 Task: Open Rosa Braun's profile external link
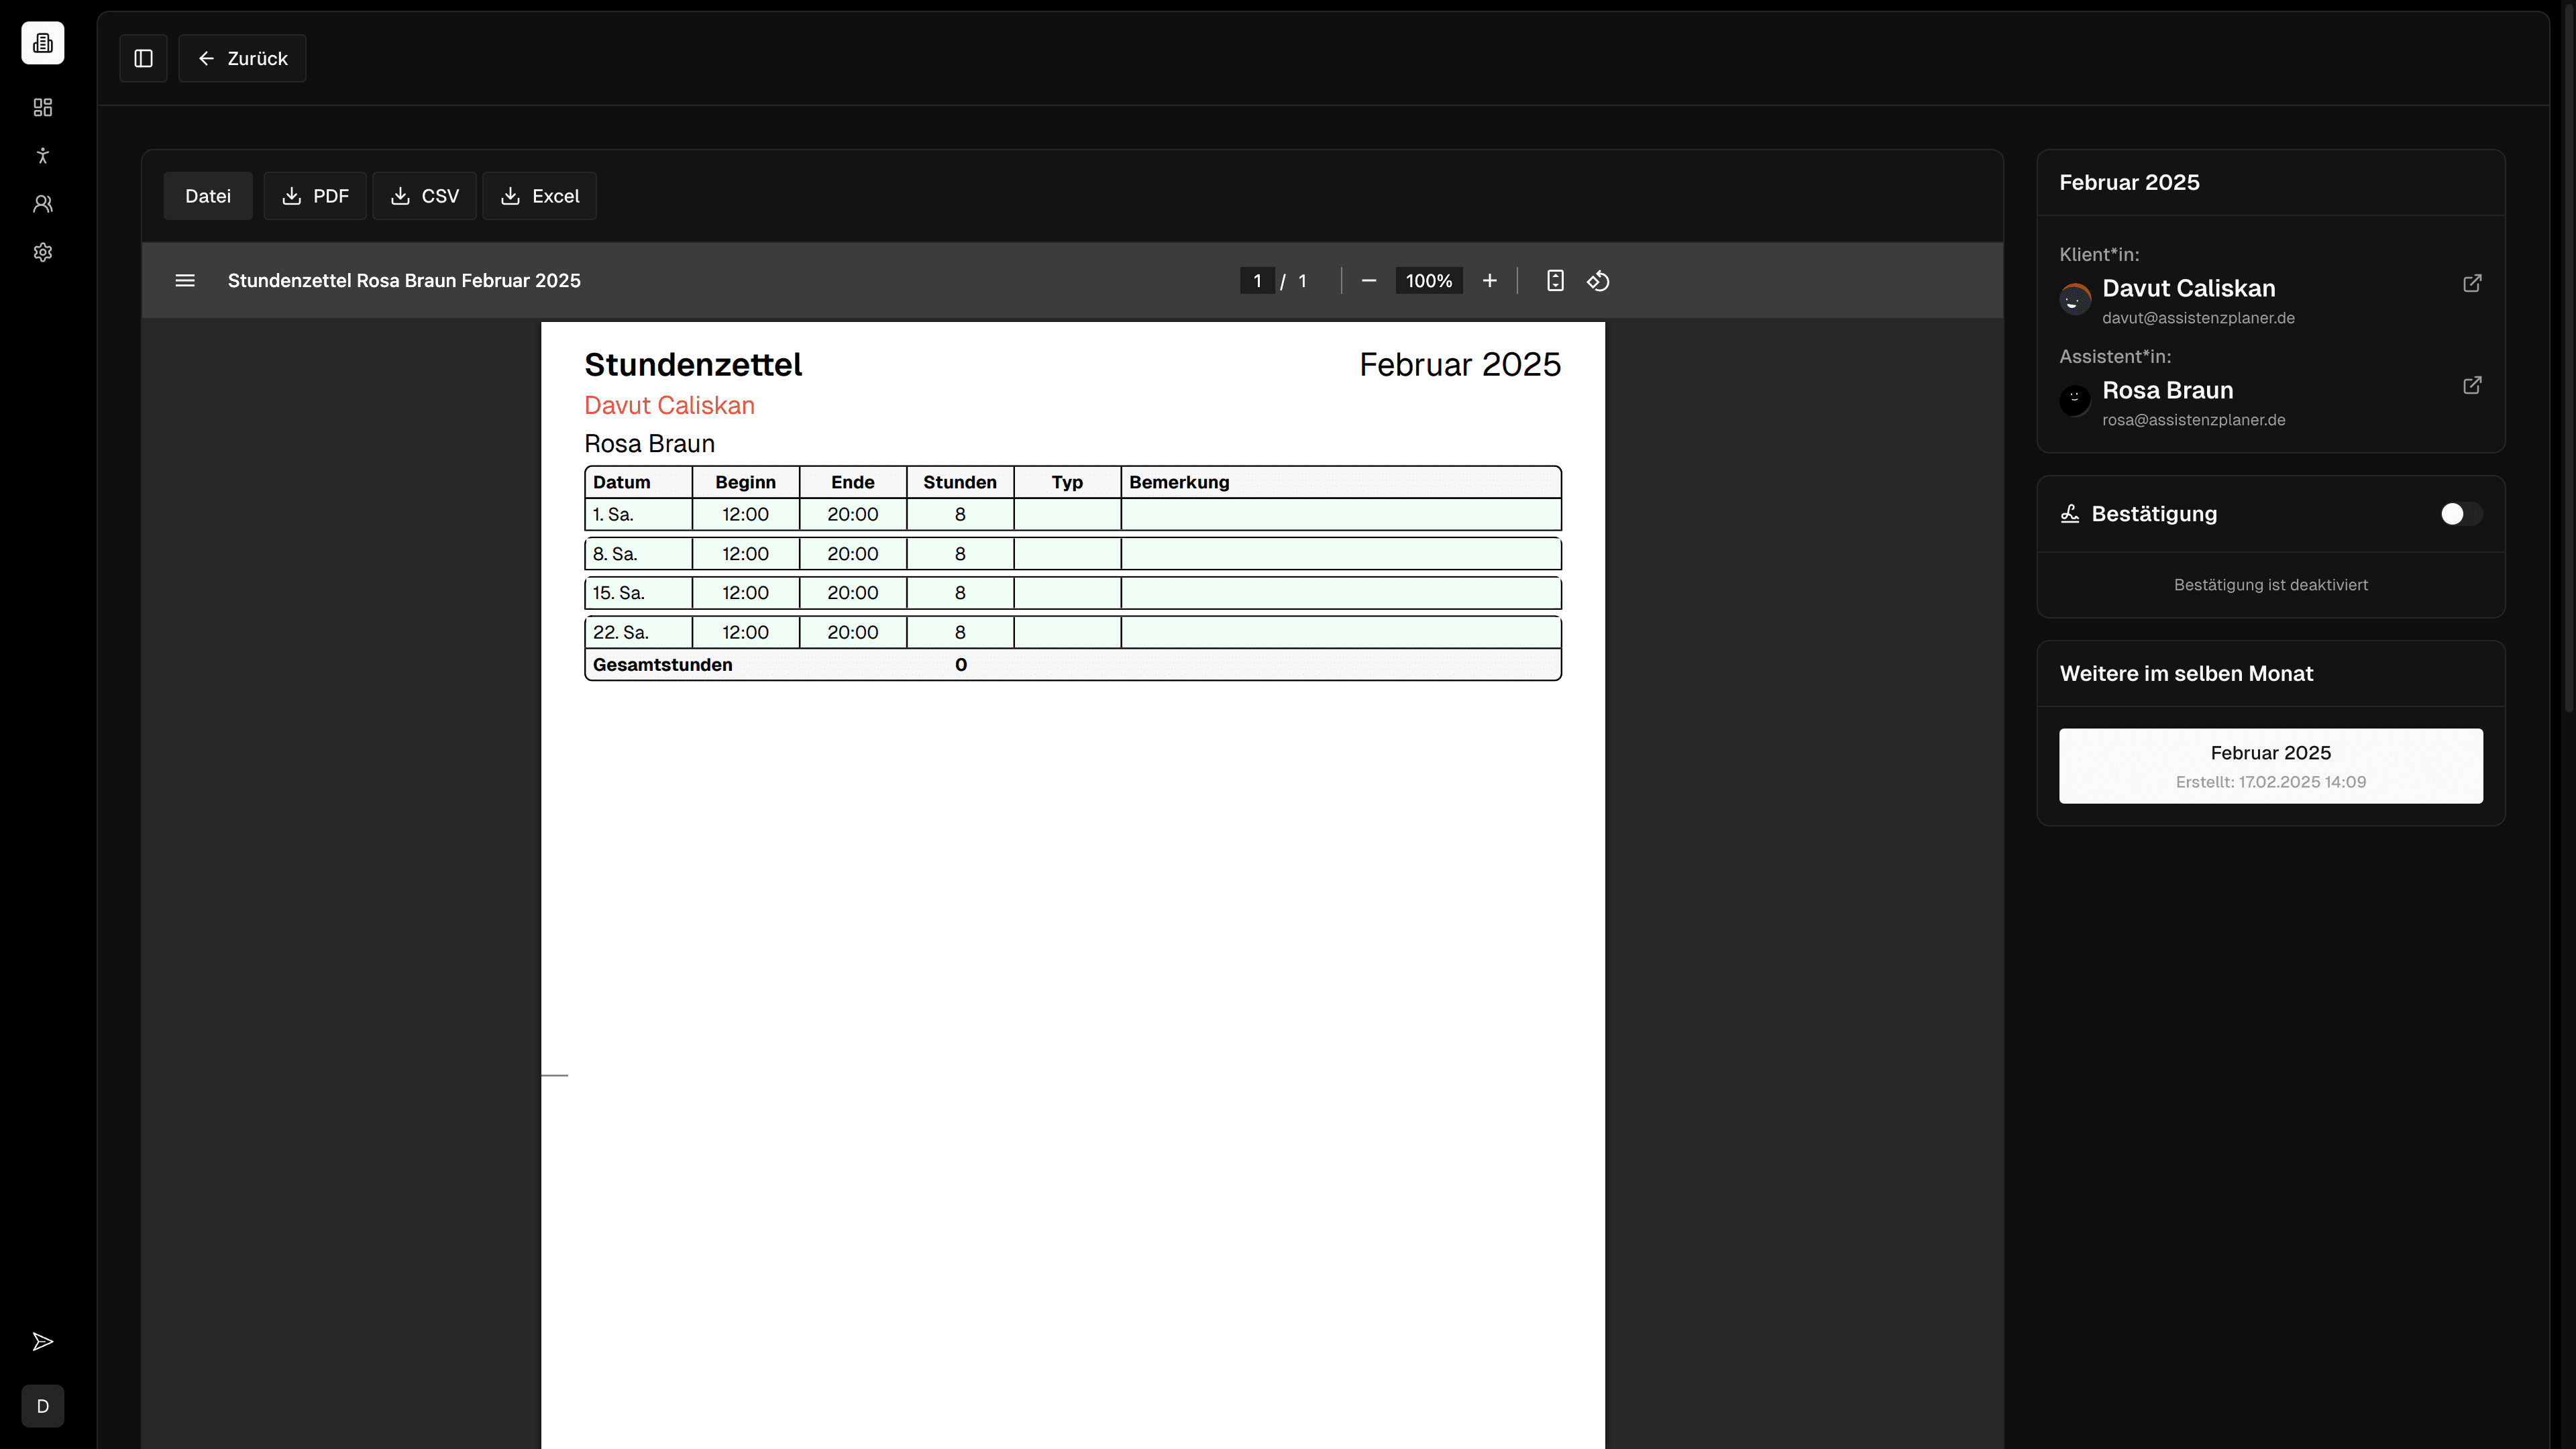click(x=2471, y=386)
